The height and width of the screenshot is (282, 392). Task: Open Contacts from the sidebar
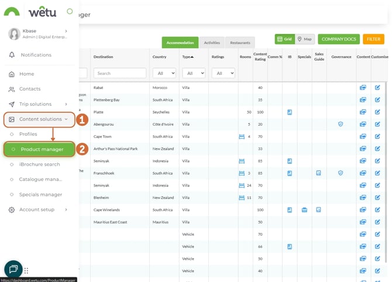30,89
